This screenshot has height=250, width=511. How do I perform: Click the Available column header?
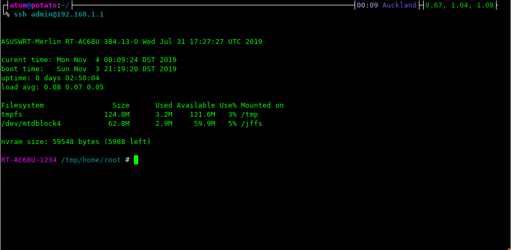196,105
